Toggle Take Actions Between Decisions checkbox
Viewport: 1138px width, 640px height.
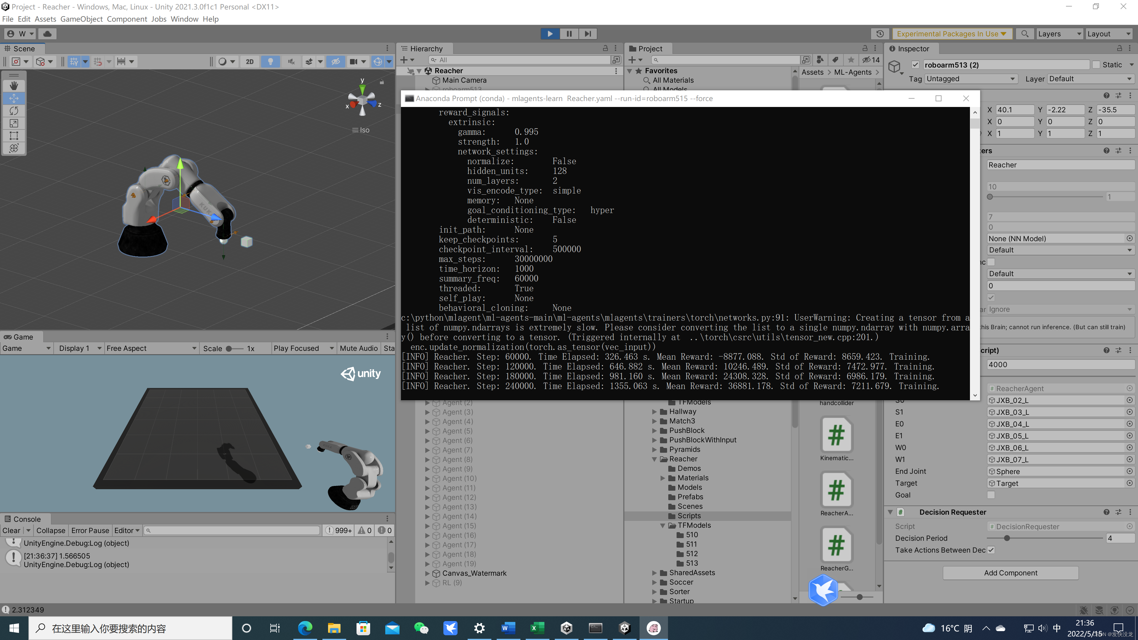991,550
